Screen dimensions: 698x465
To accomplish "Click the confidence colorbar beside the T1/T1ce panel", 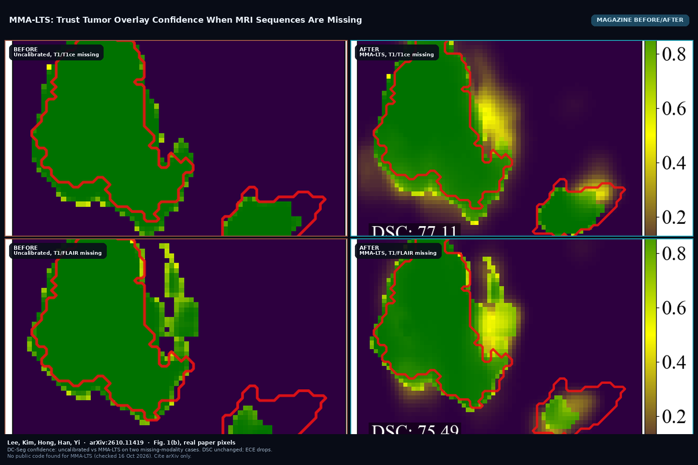I will (x=650, y=138).
